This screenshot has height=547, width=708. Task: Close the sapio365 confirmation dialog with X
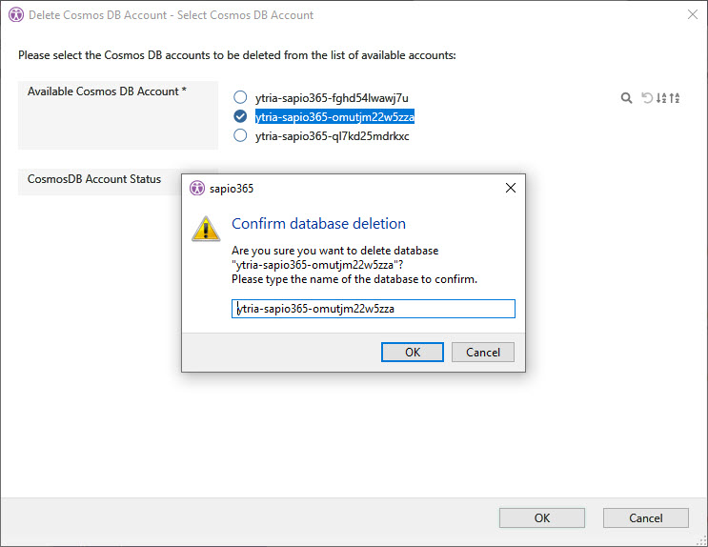[511, 189]
